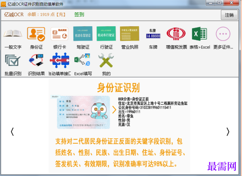This screenshot has height=176, width=242.
Task: Click the title bar app logo icon
Action: [x=3, y=4]
